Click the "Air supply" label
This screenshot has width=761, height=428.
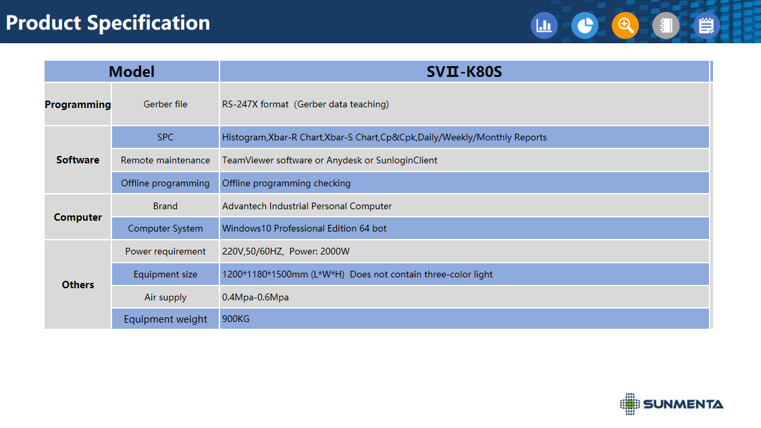[x=165, y=297]
